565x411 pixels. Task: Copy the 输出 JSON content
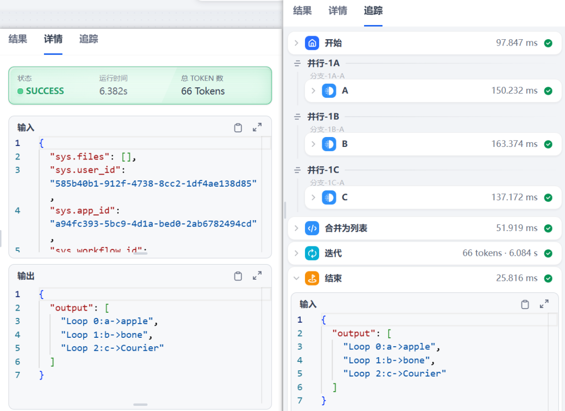tap(238, 276)
